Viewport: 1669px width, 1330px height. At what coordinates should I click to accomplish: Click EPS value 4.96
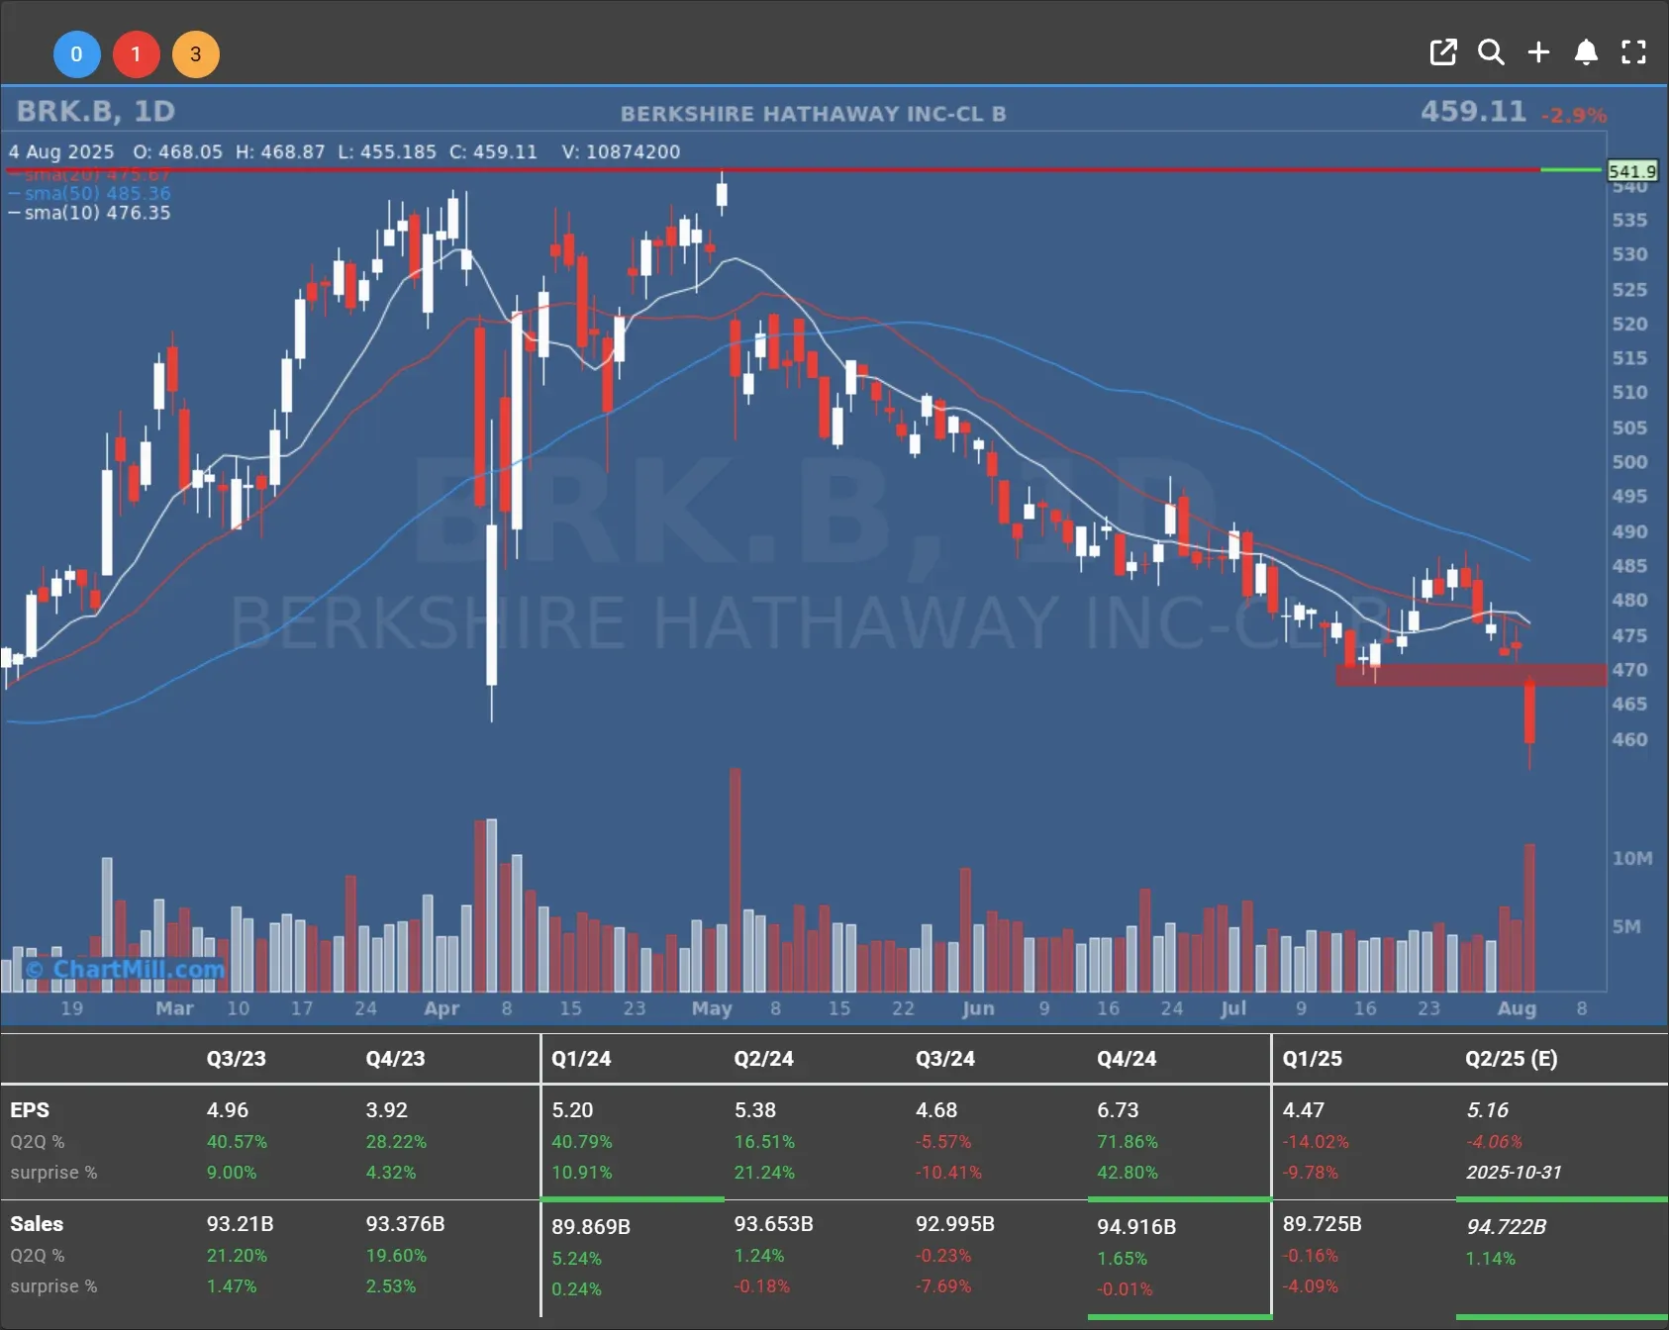[228, 1110]
